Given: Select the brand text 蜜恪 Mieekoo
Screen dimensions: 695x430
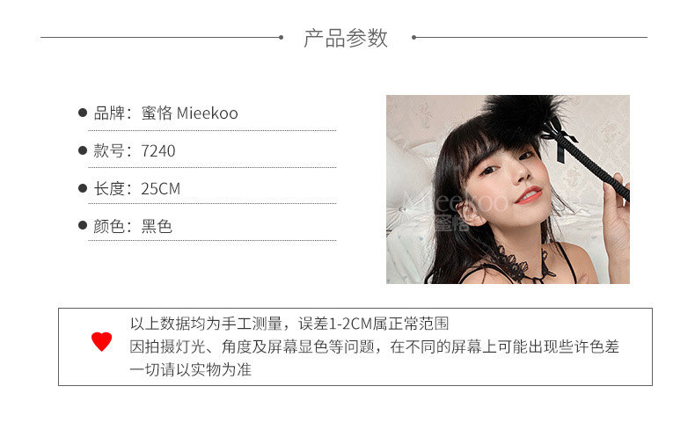Looking at the screenshot, I should [190, 113].
